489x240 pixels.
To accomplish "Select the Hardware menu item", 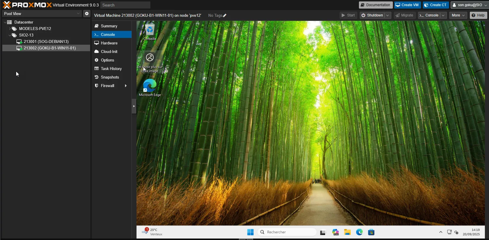I will pyautogui.click(x=109, y=43).
